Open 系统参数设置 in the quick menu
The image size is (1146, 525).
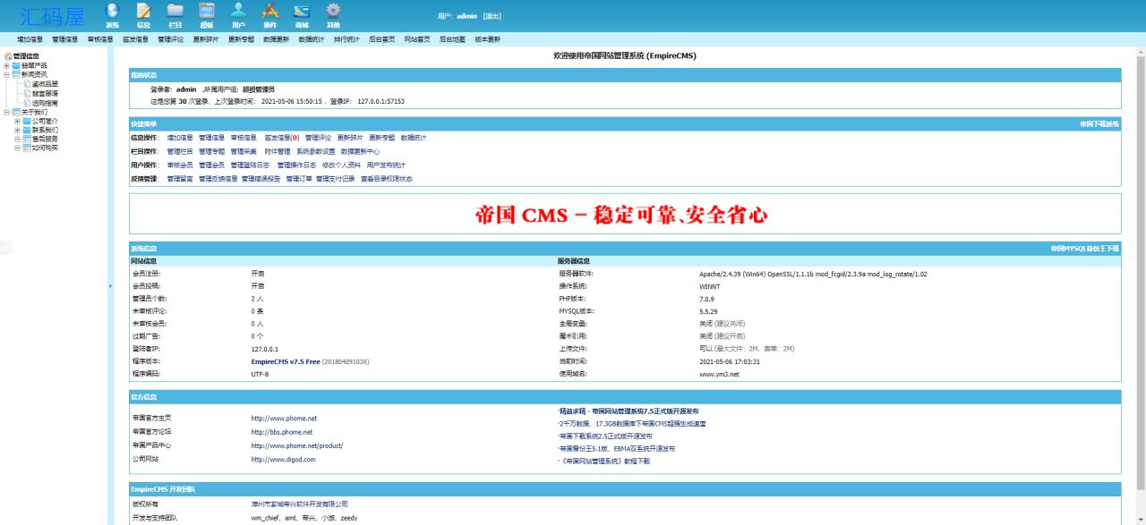coord(316,151)
